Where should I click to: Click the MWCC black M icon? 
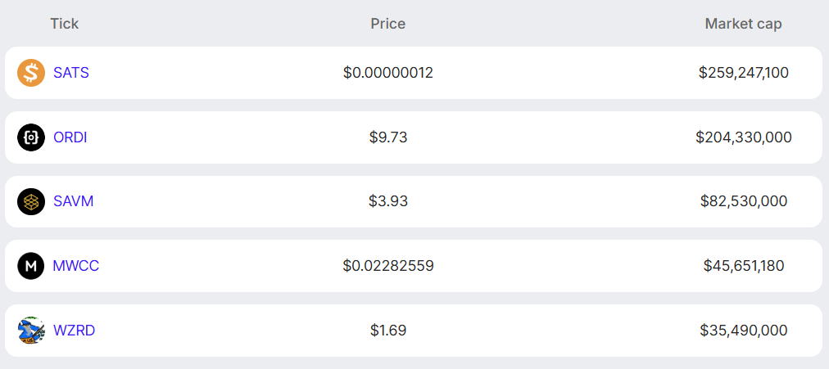click(x=31, y=266)
